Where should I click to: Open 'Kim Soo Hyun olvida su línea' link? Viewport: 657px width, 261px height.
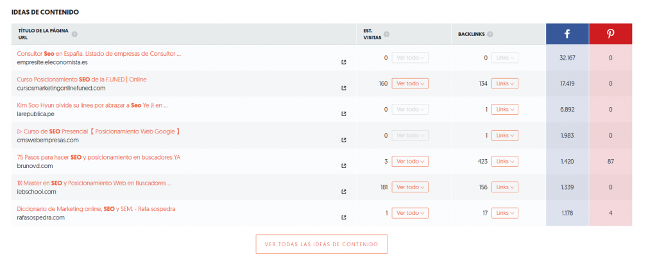pyautogui.click(x=92, y=106)
